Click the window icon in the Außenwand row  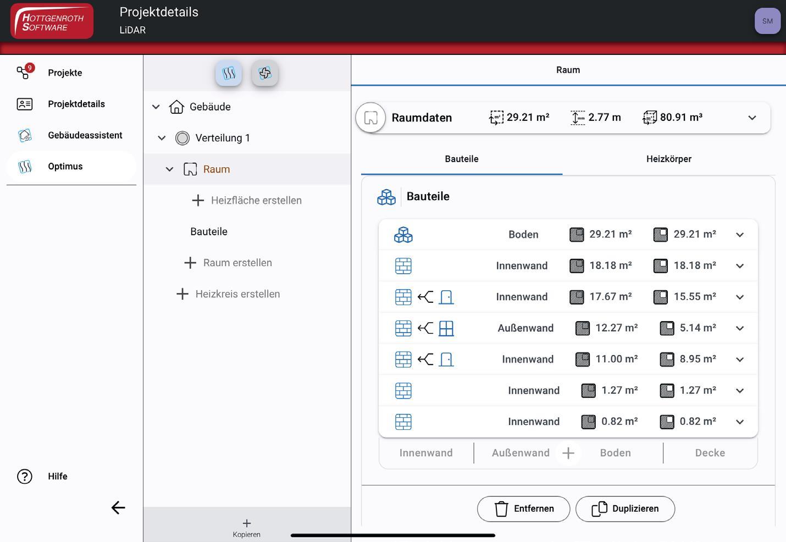coord(446,329)
